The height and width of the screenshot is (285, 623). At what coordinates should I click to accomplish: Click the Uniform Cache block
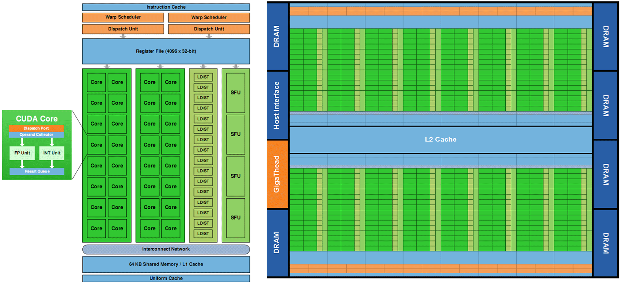pos(166,278)
